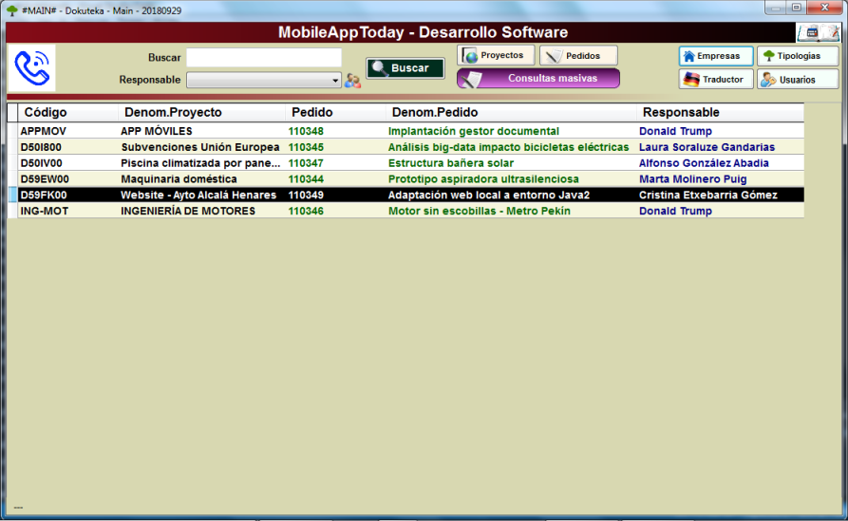Click responsable Alfonso González Abadia
The height and width of the screenshot is (521, 848).
[x=704, y=163]
